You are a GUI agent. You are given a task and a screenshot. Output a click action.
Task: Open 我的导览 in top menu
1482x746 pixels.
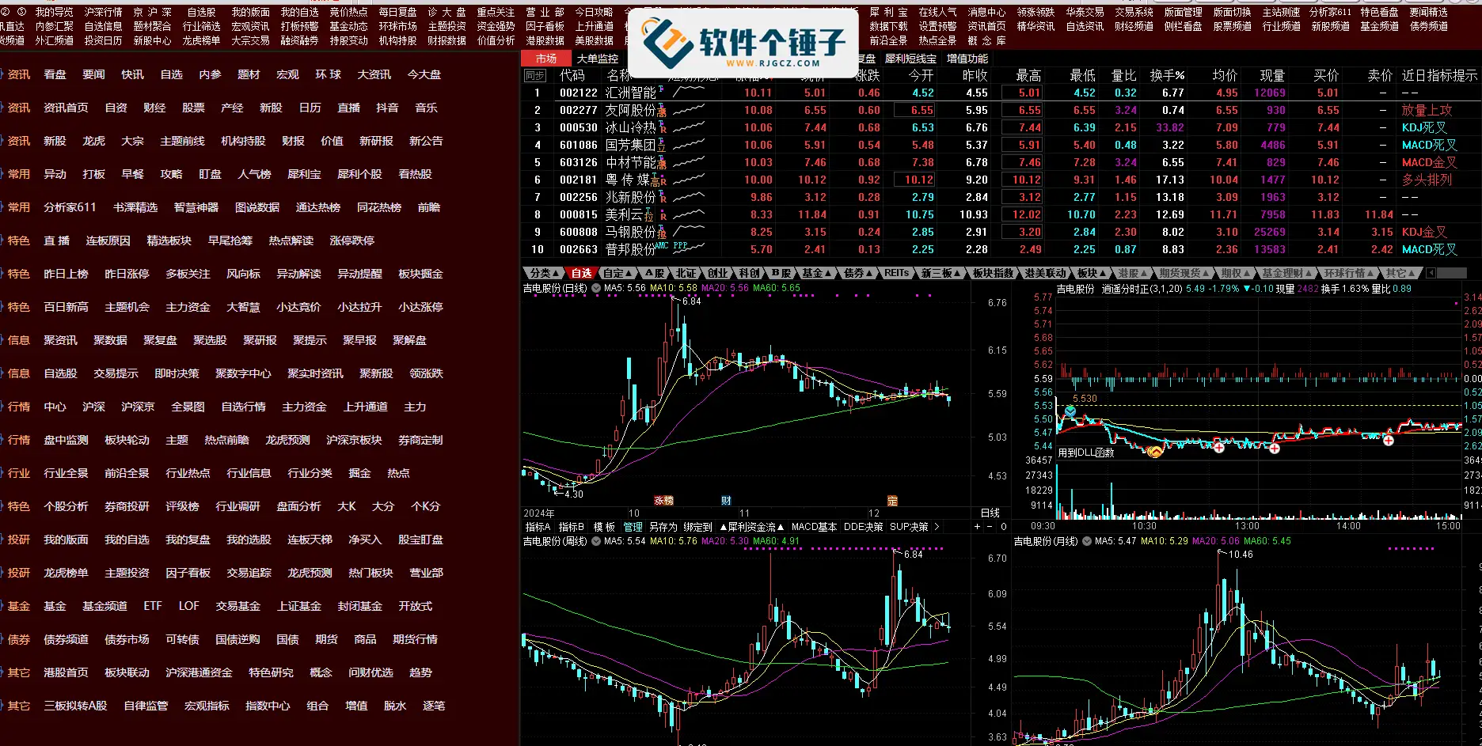coord(54,12)
